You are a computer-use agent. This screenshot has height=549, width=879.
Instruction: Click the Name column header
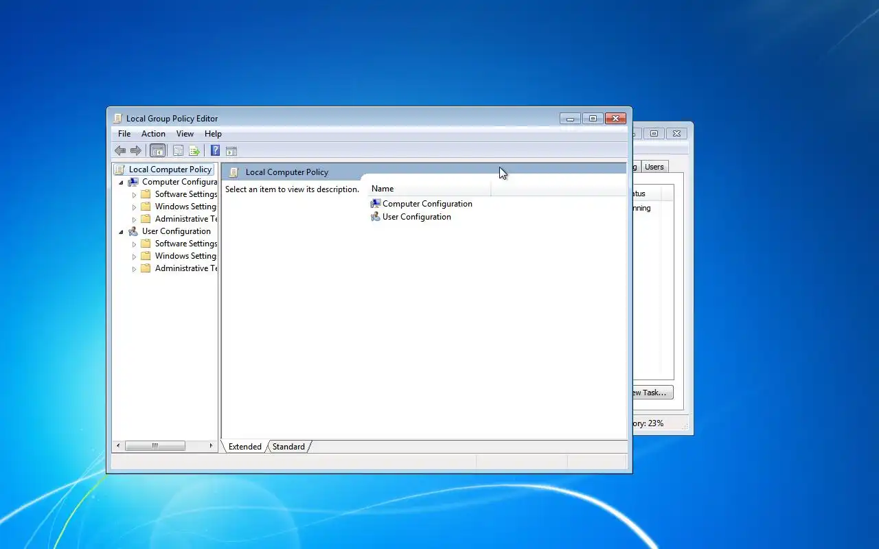429,189
